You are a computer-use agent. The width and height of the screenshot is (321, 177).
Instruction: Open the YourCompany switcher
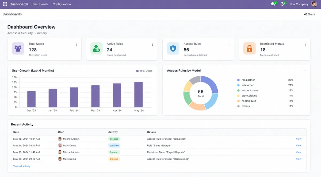299,4
